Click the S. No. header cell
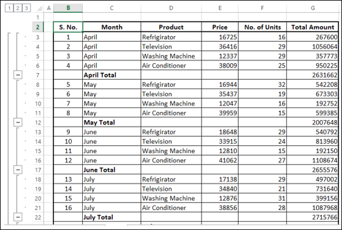The height and width of the screenshot is (230, 342). [68, 27]
